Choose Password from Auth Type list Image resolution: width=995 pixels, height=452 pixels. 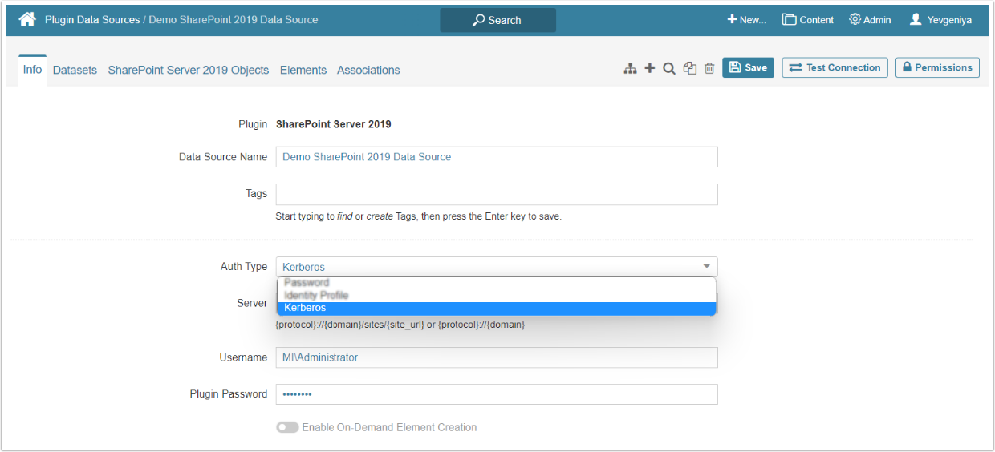496,283
